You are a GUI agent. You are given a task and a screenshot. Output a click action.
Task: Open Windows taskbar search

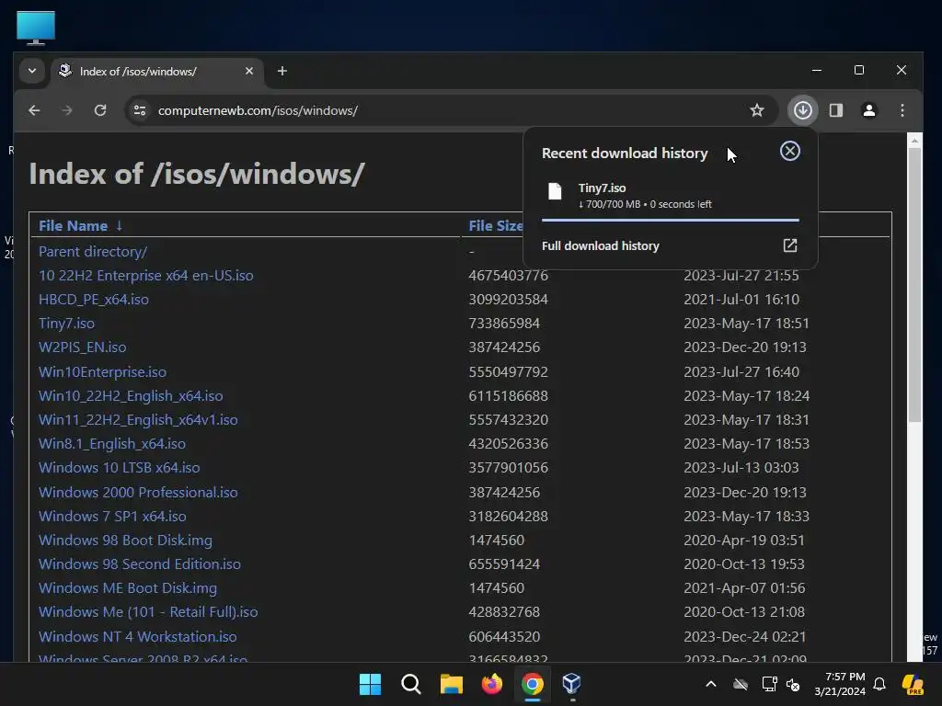[411, 684]
